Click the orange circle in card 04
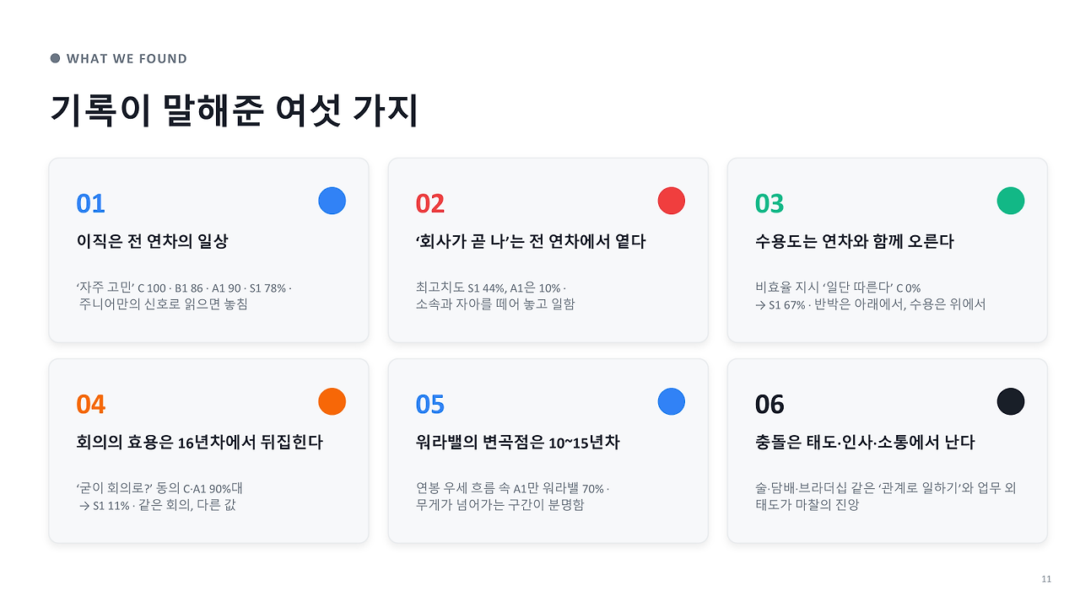Image resolution: width=1080 pixels, height=607 pixels. (332, 401)
